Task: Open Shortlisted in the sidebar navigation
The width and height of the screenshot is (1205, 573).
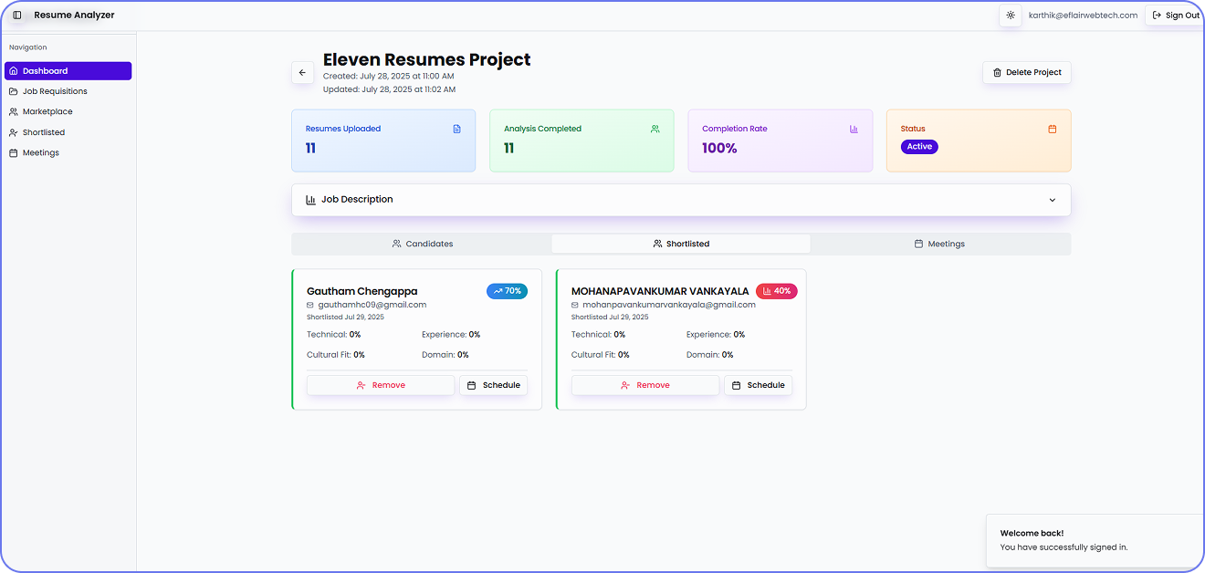Action: click(x=68, y=132)
